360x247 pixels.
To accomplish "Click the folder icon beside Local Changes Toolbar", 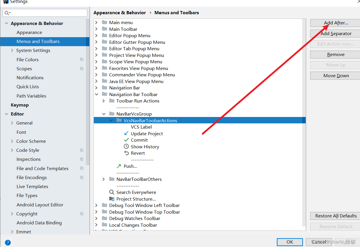I will click(105, 225).
